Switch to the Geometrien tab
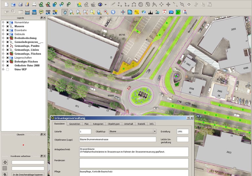Viewport: 252px width, 176px height. [74, 124]
